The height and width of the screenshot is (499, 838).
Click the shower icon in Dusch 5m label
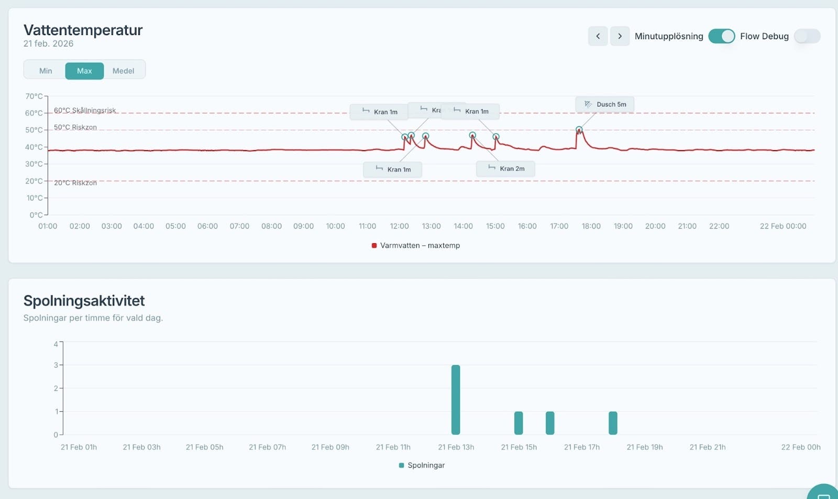tap(588, 104)
